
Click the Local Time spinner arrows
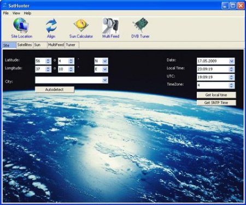pyautogui.click(x=231, y=69)
